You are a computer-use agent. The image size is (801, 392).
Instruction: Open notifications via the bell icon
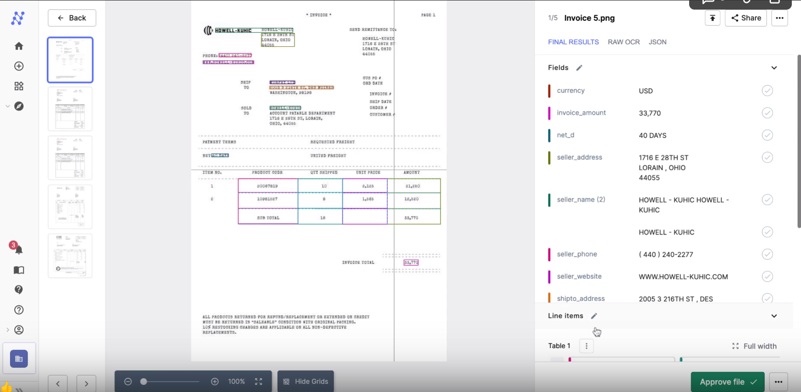tap(18, 249)
